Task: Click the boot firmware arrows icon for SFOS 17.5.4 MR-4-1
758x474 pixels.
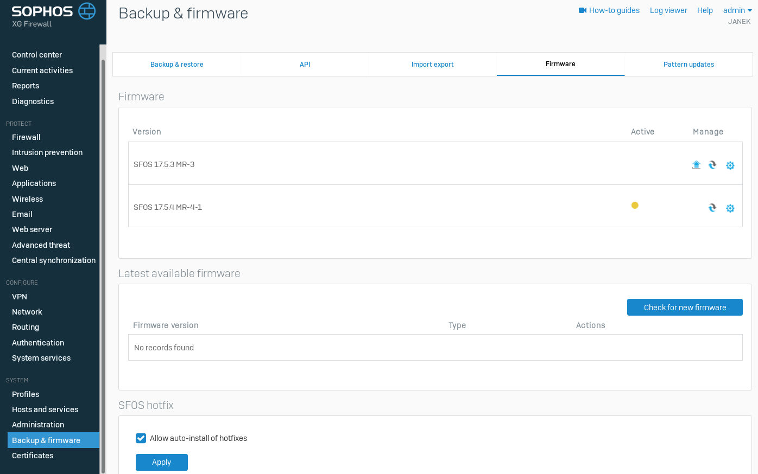Action: coord(712,208)
